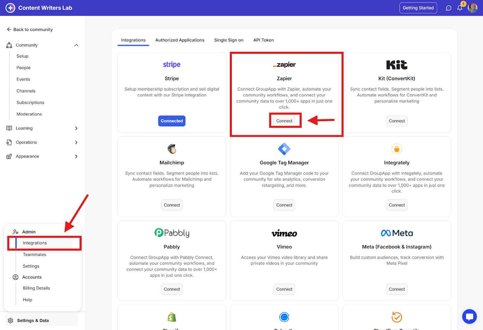483x330 pixels.
Task: Click the Settings & Data gear icon
Action: pos(11,320)
